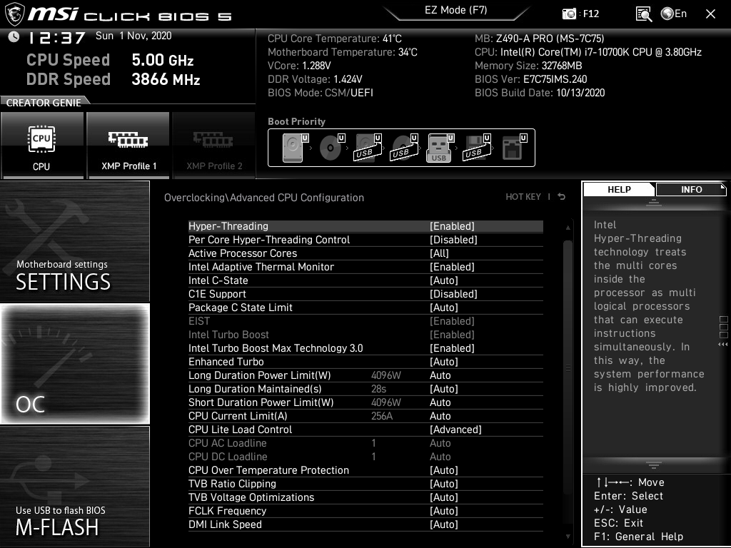Edit Long Duration Power Limit(W) Auto field
The image size is (731, 548).
(440, 375)
